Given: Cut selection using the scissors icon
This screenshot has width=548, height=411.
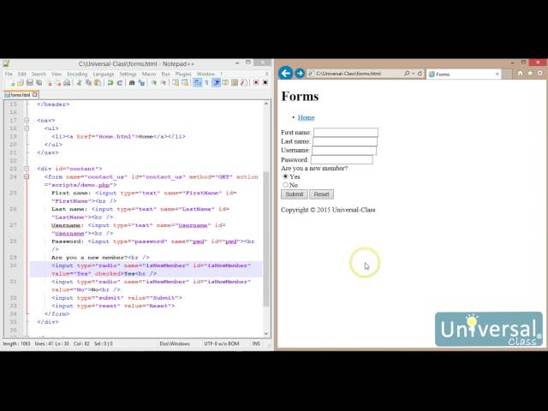Looking at the screenshot, I should pyautogui.click(x=80, y=83).
